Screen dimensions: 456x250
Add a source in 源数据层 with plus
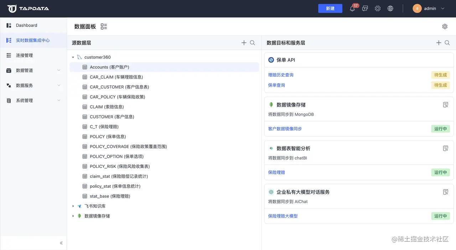point(244,43)
